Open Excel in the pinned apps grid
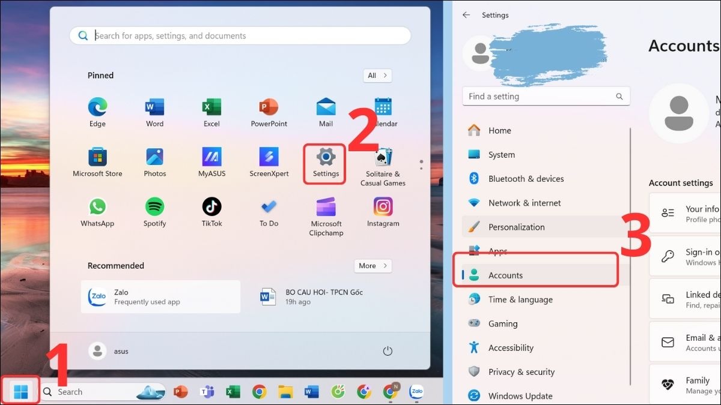This screenshot has width=721, height=405. (211, 112)
